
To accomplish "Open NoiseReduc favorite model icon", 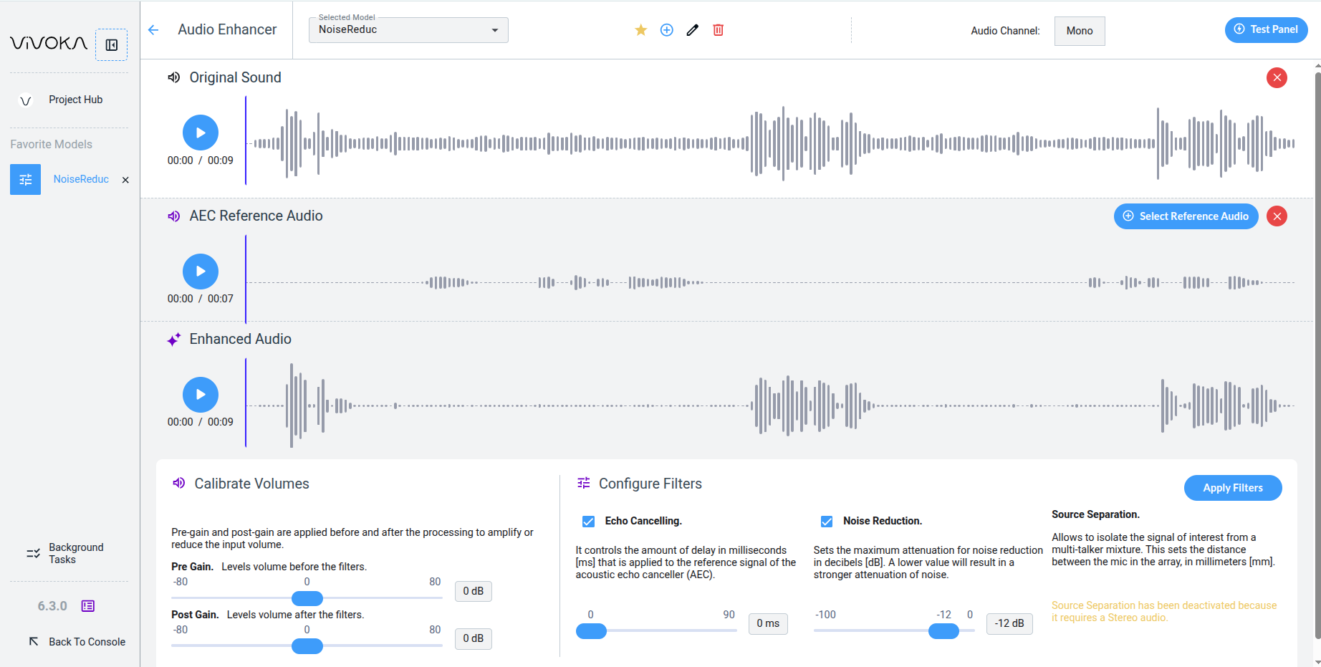I will (26, 180).
